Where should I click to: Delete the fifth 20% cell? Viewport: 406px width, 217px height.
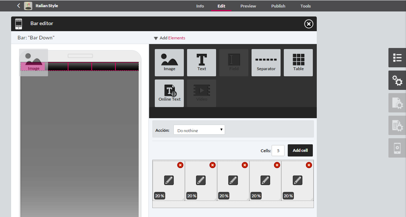[309, 165]
